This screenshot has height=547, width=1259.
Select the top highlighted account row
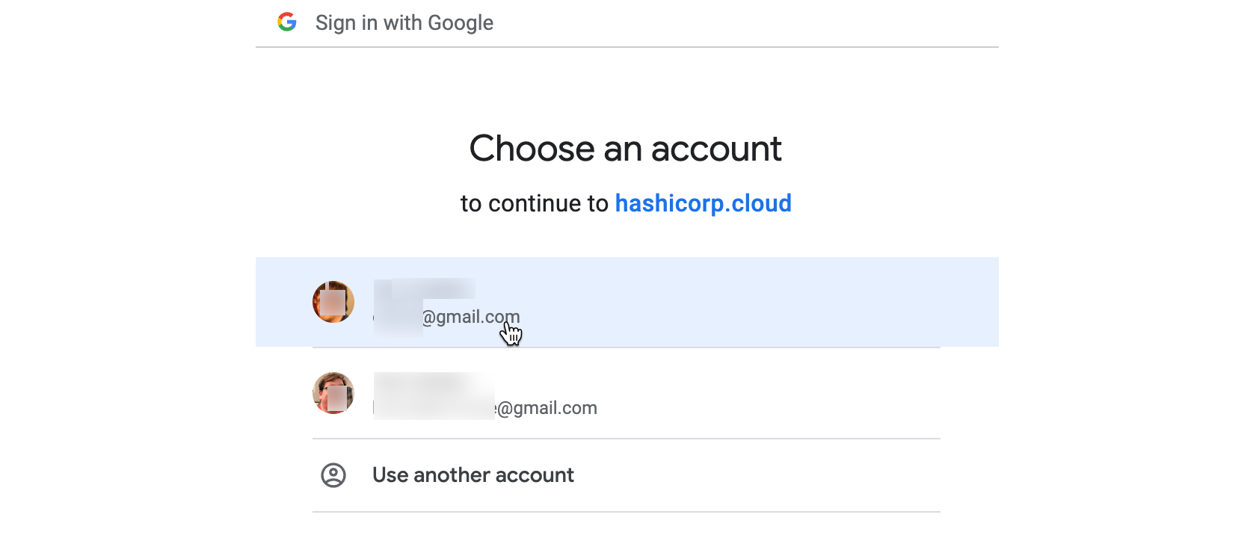point(626,302)
